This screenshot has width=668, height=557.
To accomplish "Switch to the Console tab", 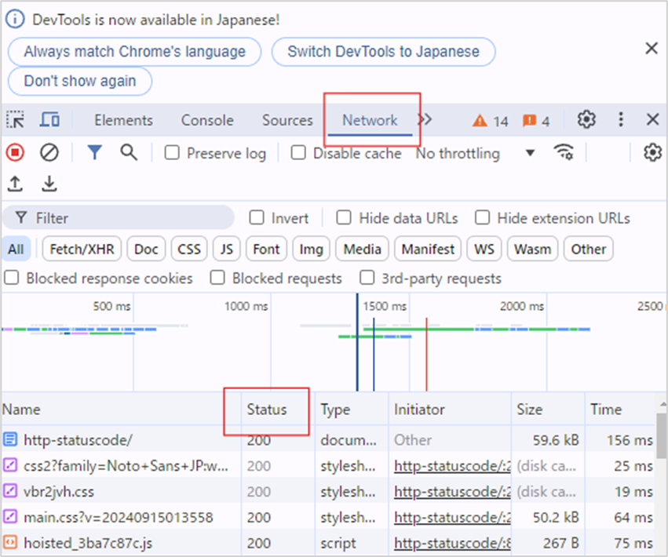I will pyautogui.click(x=207, y=120).
